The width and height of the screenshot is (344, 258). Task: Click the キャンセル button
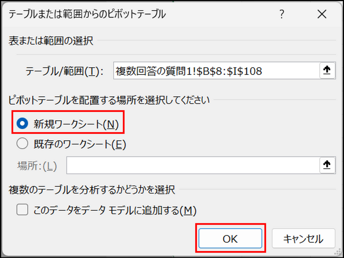point(304,239)
